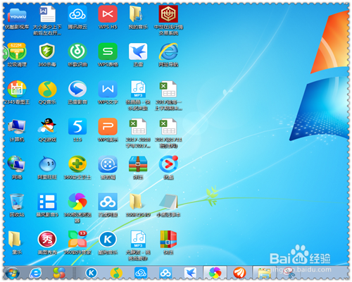Open the 回收站 Recycle Bin
Screen dimensions: 352x282
click(17, 202)
